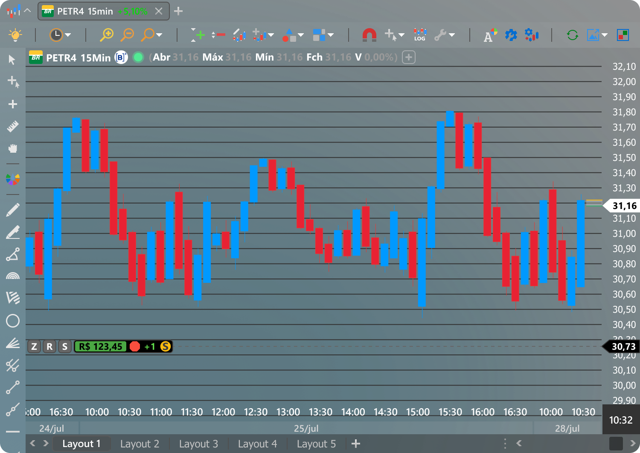Click the vertical expand scale icon with green plus
The image size is (640, 453).
(x=198, y=35)
